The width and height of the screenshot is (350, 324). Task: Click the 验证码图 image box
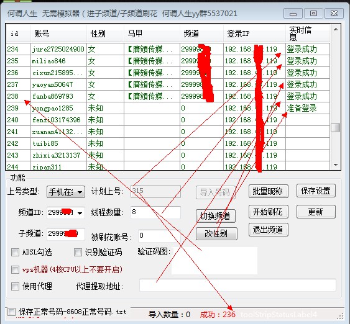click(214, 260)
